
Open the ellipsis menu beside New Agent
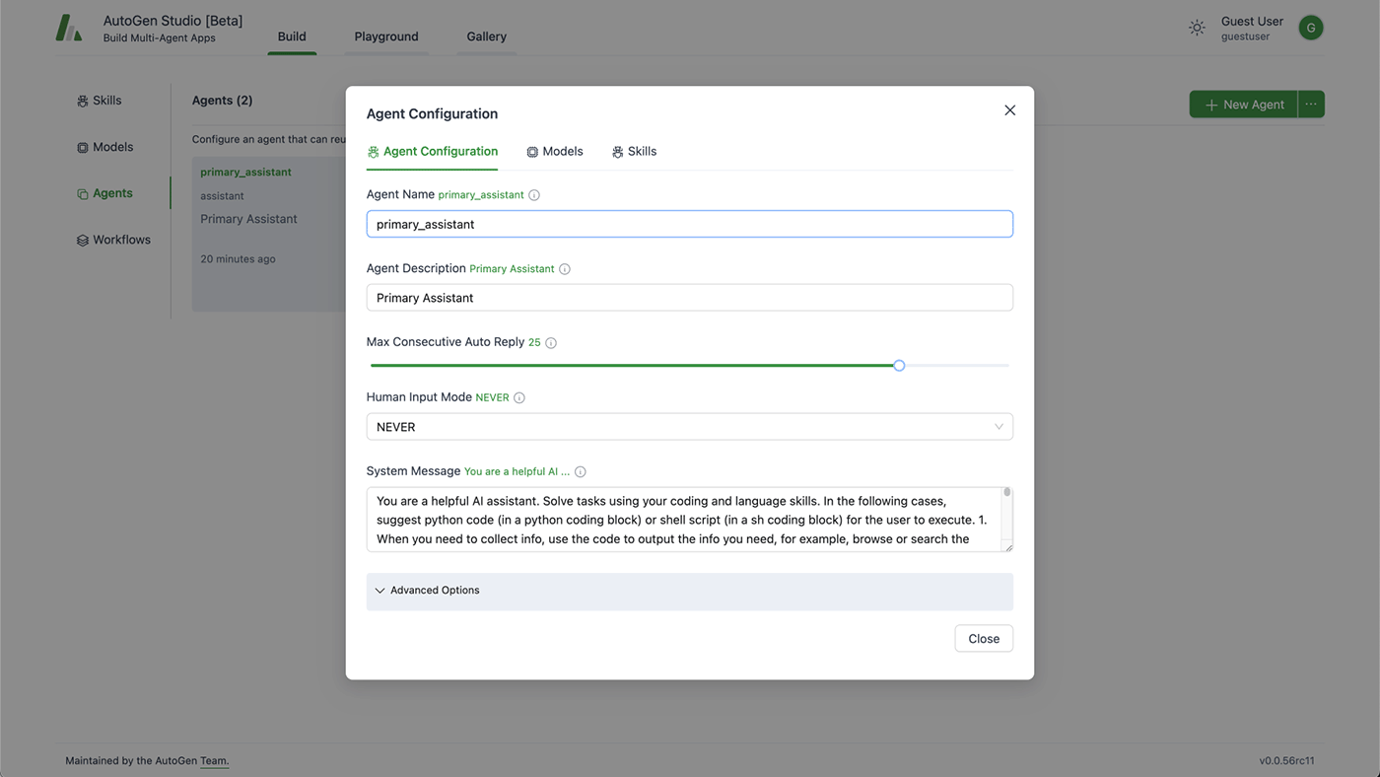(1311, 104)
